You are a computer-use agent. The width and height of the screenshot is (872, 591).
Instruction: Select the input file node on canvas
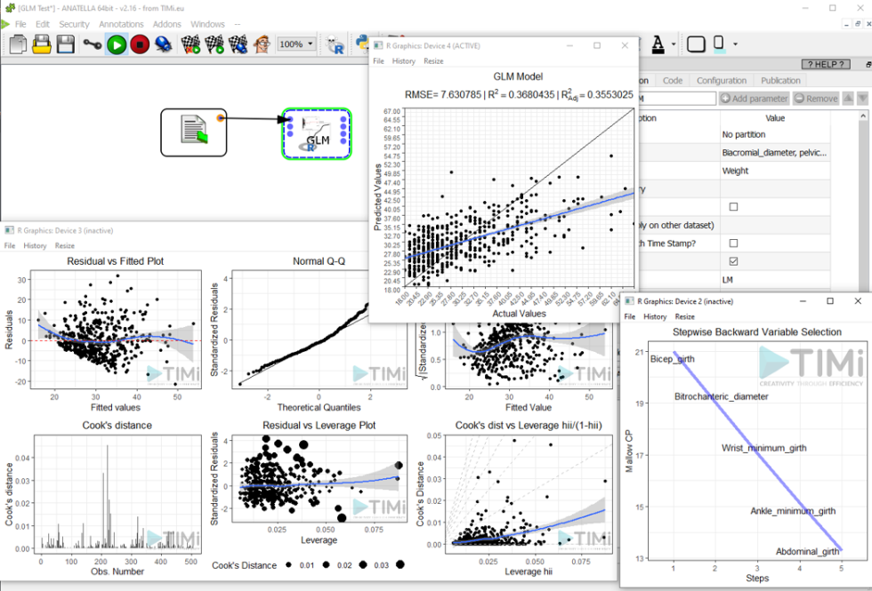coord(193,132)
